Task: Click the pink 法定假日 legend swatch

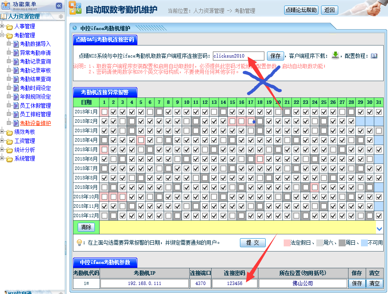Action: (x=287, y=243)
